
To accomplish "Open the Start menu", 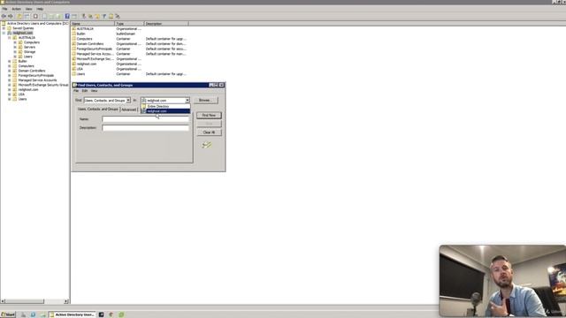I will click(x=8, y=314).
